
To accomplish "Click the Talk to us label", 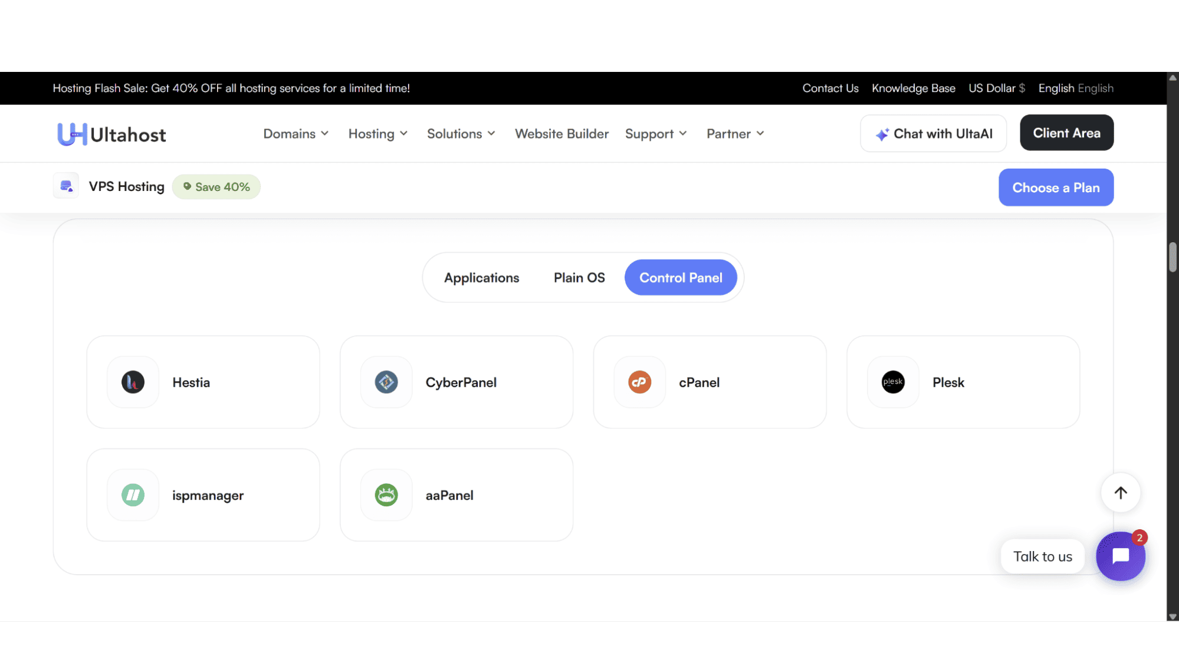I will pos(1042,556).
